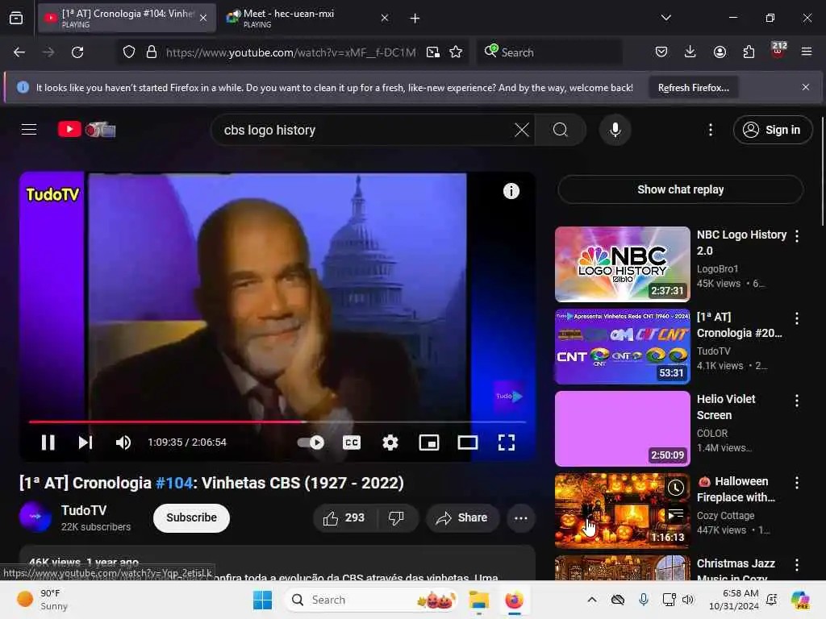Show chat replay
The image size is (826, 619).
[680, 189]
